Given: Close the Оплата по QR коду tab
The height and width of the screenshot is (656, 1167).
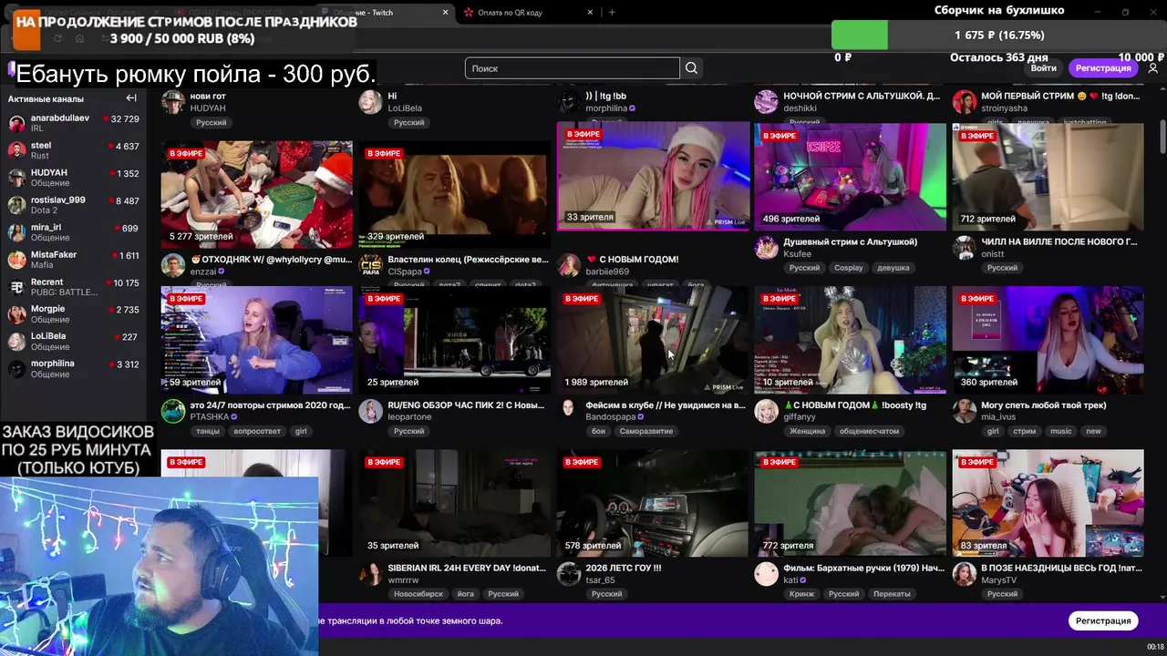Looking at the screenshot, I should 590,12.
